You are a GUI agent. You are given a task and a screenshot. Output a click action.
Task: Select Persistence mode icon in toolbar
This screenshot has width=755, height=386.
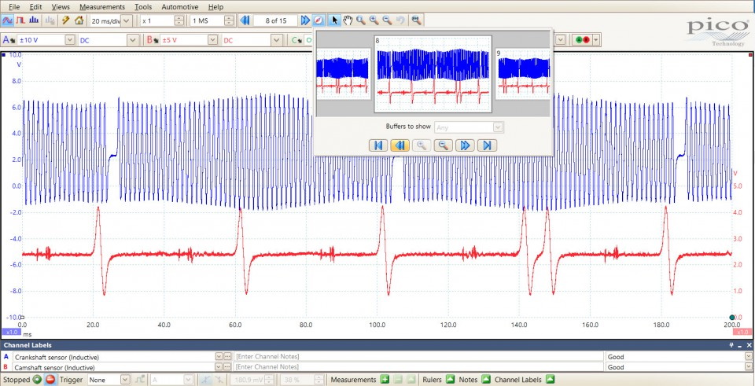21,20
